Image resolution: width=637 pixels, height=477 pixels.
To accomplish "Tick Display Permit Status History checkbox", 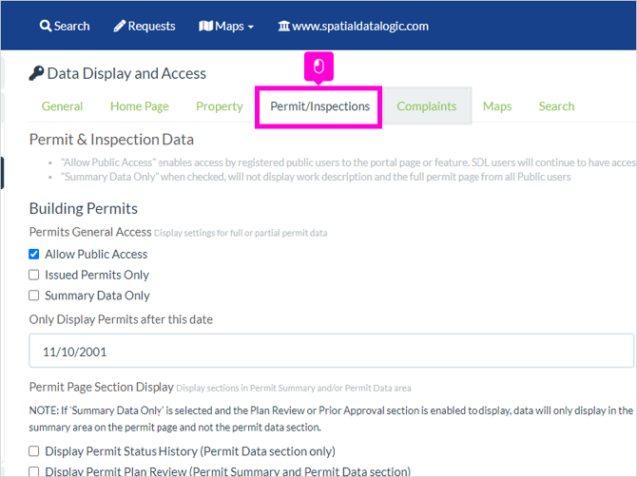I will tap(33, 451).
